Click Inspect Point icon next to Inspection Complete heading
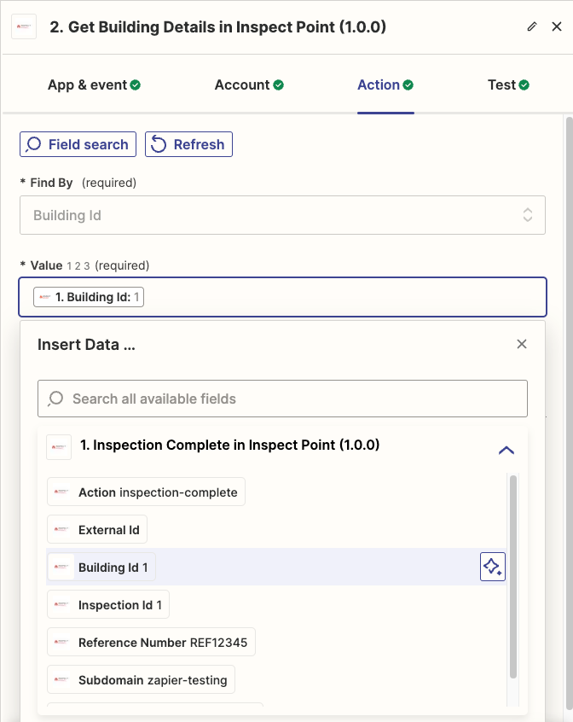Screen dimensions: 573x722 (x=58, y=445)
